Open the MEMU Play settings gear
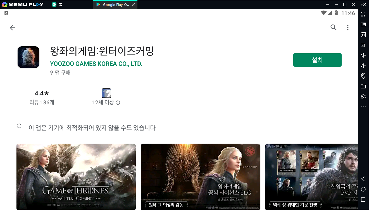Image resolution: width=369 pixels, height=210 pixels. pyautogui.click(x=363, y=96)
